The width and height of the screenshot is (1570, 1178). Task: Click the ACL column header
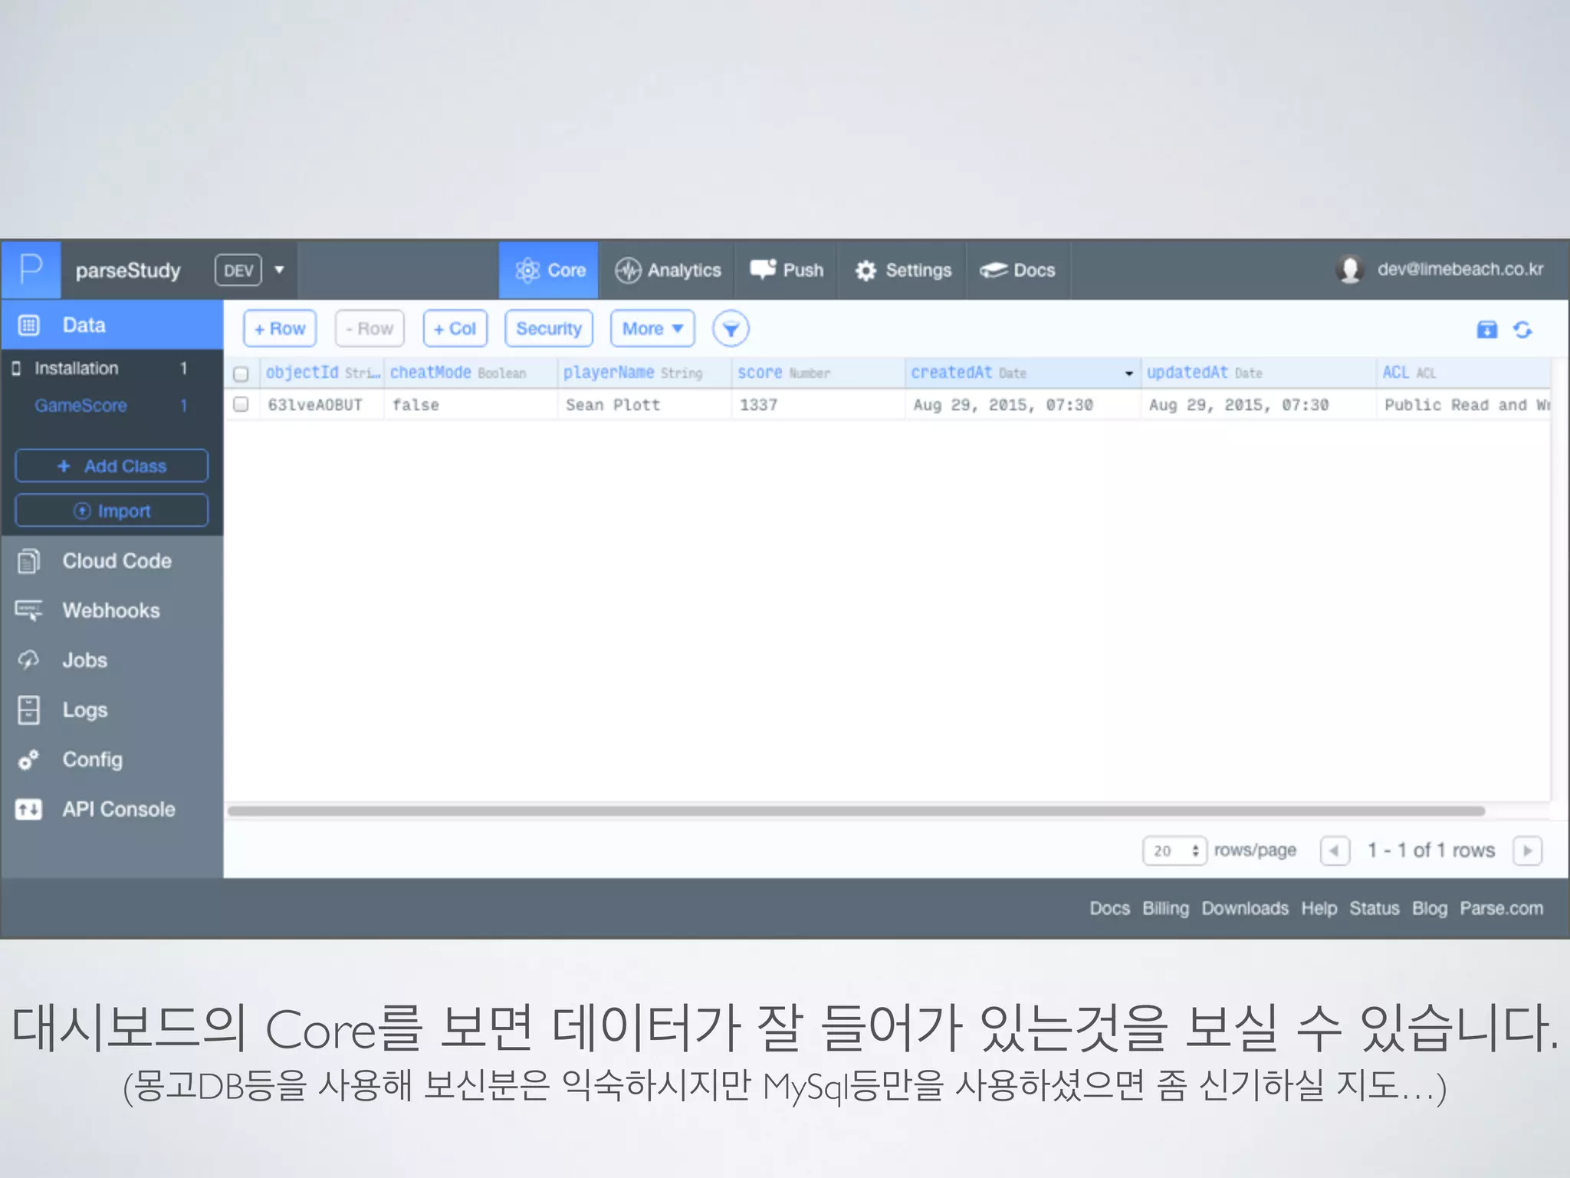[1463, 373]
